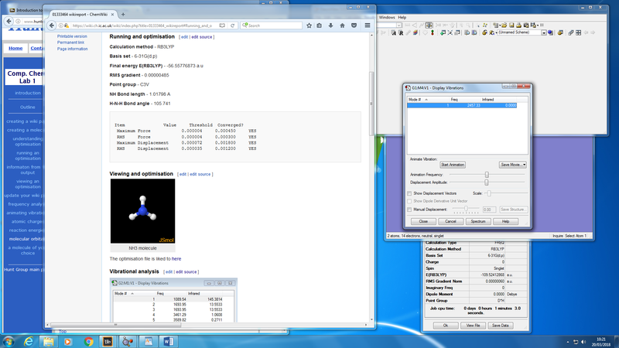Bookmark this page with Firefox star icon
The height and width of the screenshot is (348, 619).
tap(309, 26)
